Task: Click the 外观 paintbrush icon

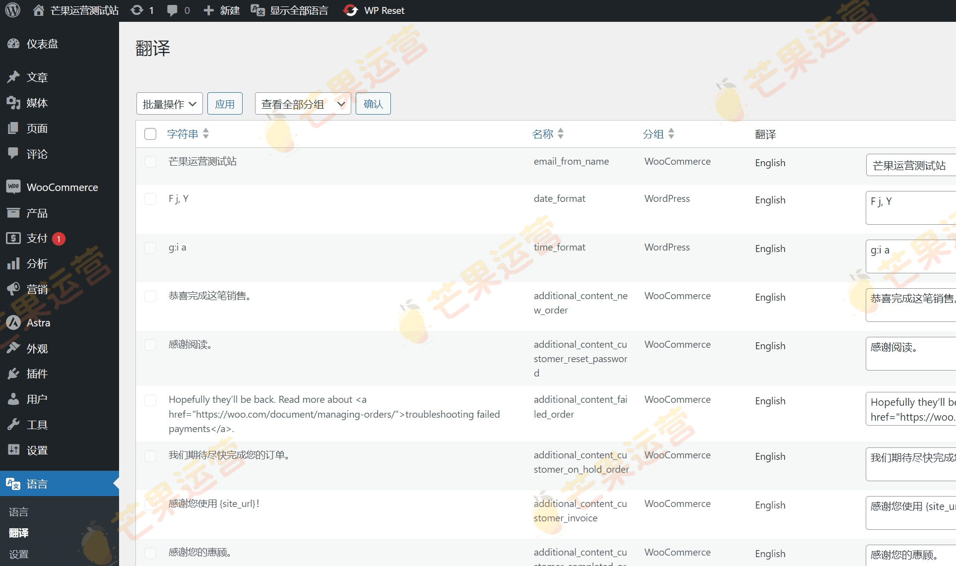Action: coord(13,348)
